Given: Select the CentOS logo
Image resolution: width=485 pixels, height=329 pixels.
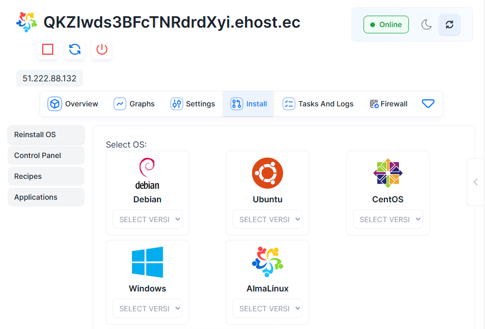Looking at the screenshot, I should tap(387, 174).
